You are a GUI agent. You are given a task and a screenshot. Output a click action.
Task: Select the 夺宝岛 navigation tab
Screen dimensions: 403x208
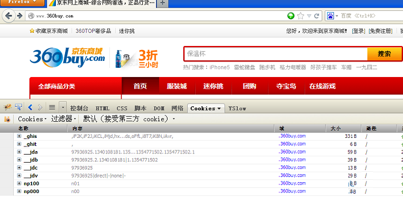(x=286, y=86)
